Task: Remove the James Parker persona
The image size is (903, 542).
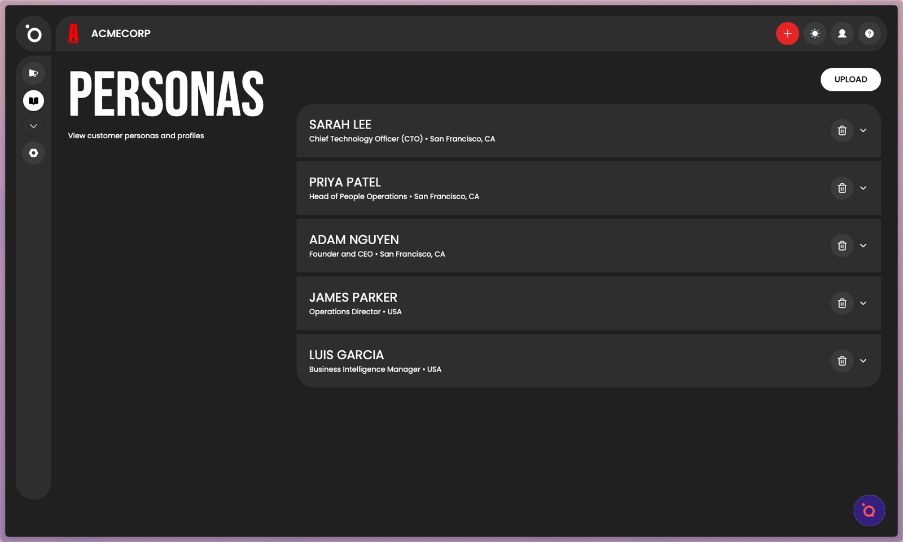Action: tap(841, 303)
